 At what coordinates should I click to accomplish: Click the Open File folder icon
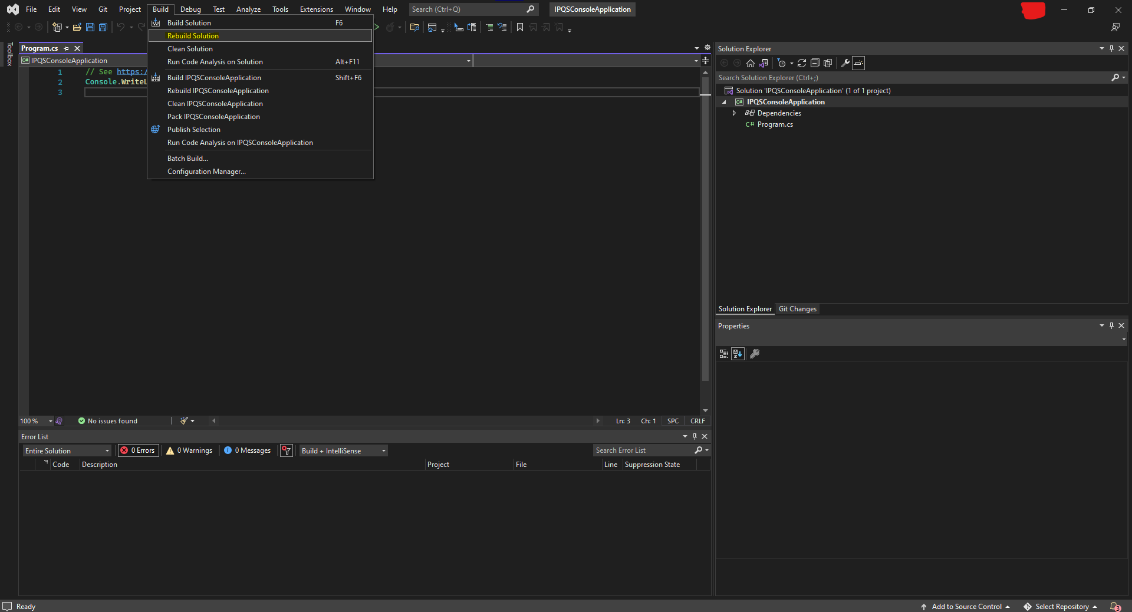(77, 27)
